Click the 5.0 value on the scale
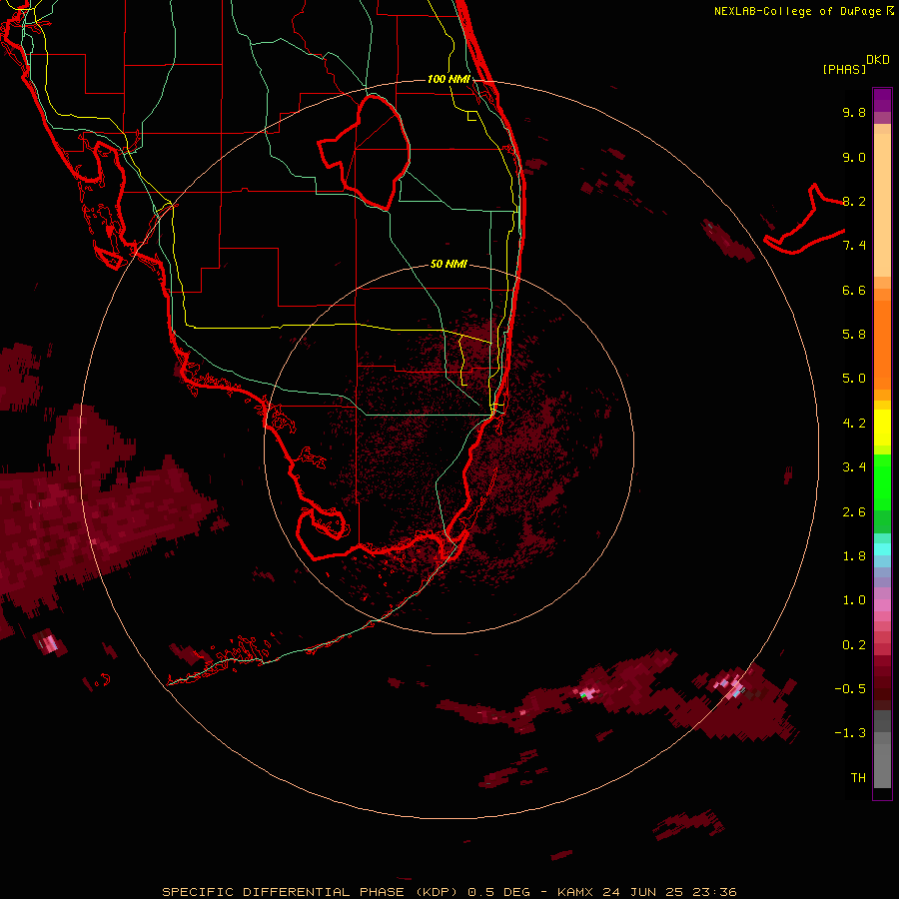Screen dimensions: 899x899 pyautogui.click(x=854, y=379)
